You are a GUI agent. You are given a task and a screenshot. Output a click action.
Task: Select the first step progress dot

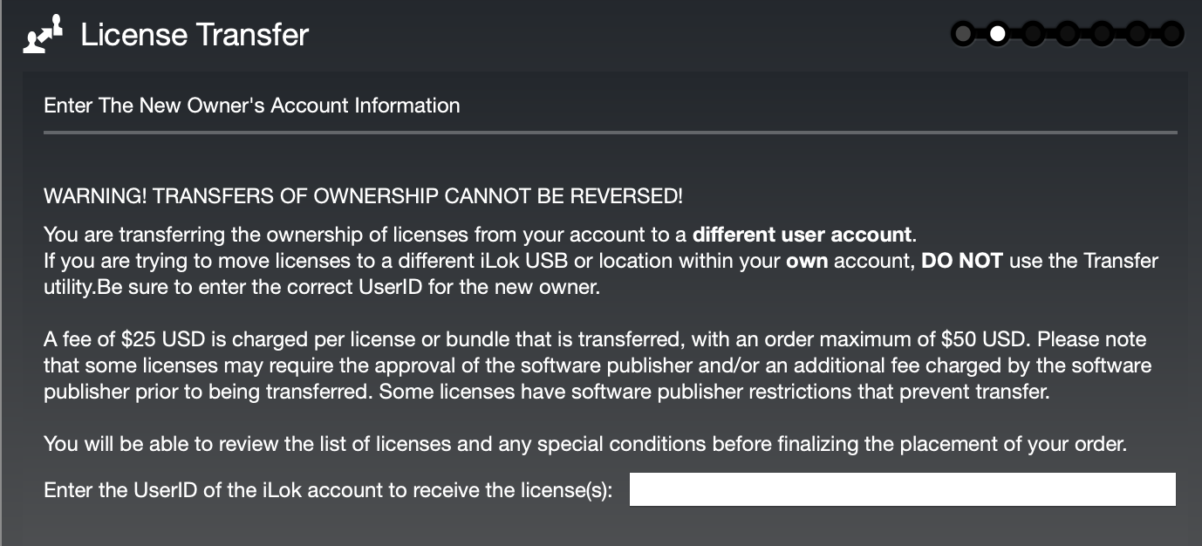click(962, 34)
